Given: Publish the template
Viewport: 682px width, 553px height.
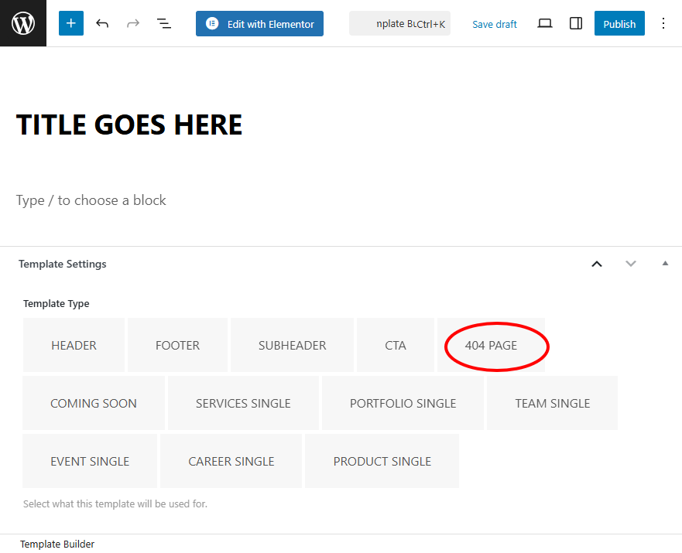Looking at the screenshot, I should (619, 23).
